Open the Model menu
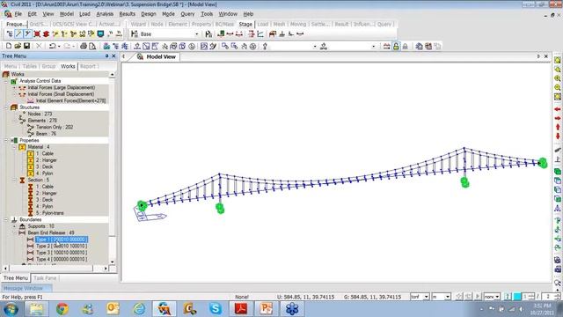The height and width of the screenshot is (317, 563). click(67, 14)
